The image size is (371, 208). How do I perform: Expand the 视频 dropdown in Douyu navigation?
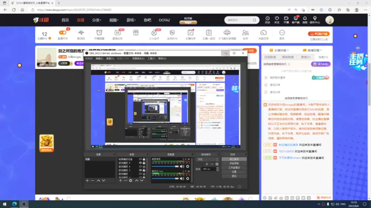pyautogui.click(x=114, y=20)
